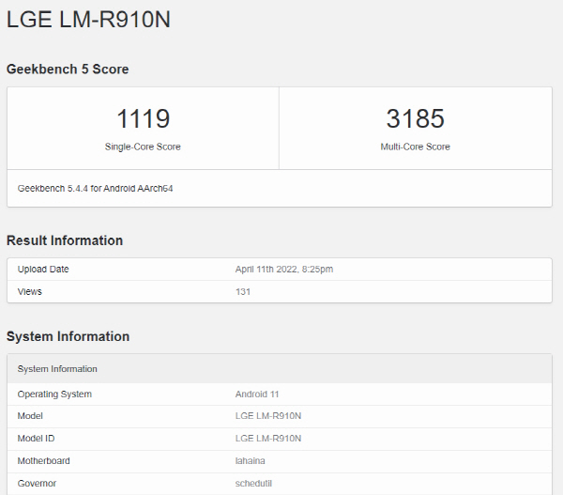Click the Result Information heading
Screen dimensions: 563x495
(x=65, y=240)
